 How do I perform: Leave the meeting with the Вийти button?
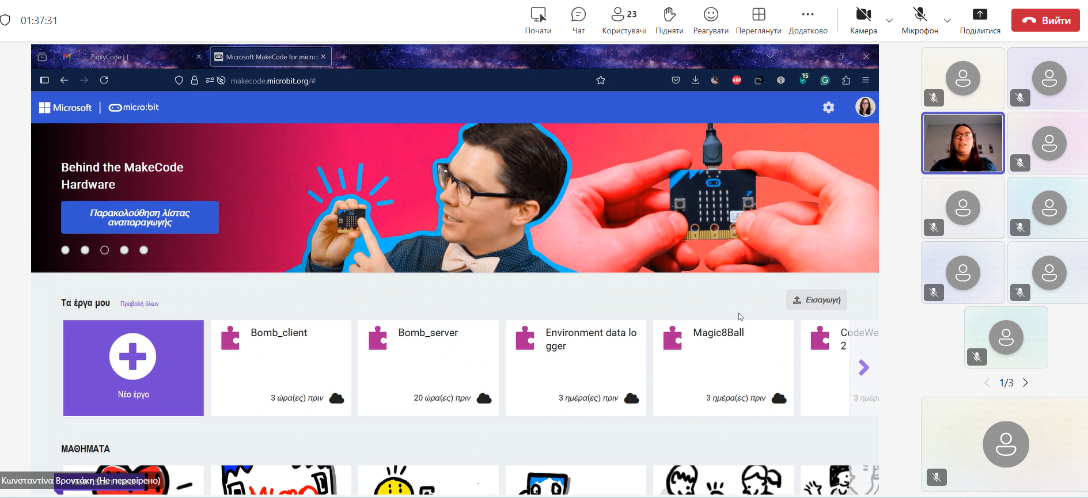tap(1045, 20)
